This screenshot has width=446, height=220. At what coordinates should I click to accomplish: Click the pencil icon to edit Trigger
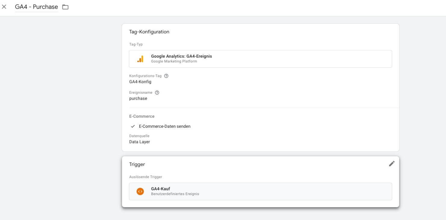pyautogui.click(x=392, y=163)
